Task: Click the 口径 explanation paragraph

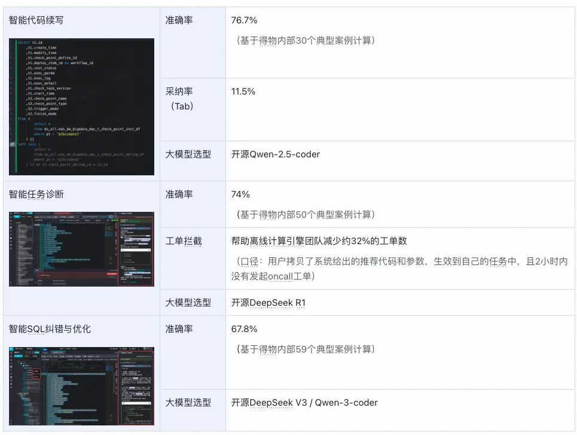Action: (399, 269)
